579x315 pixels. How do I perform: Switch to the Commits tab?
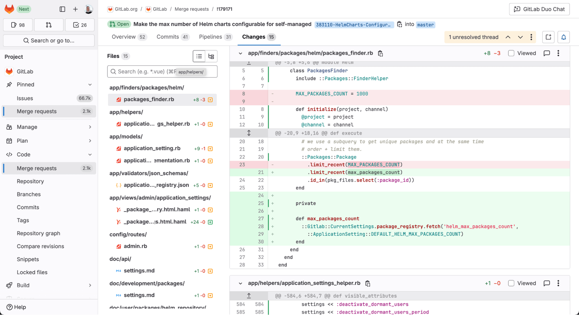(168, 37)
